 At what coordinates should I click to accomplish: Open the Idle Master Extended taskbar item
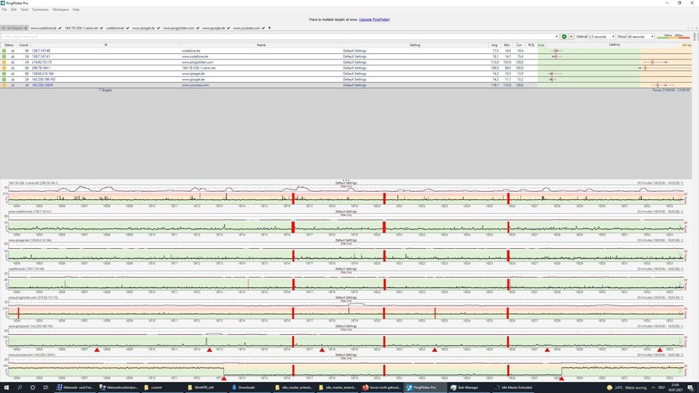513,387
